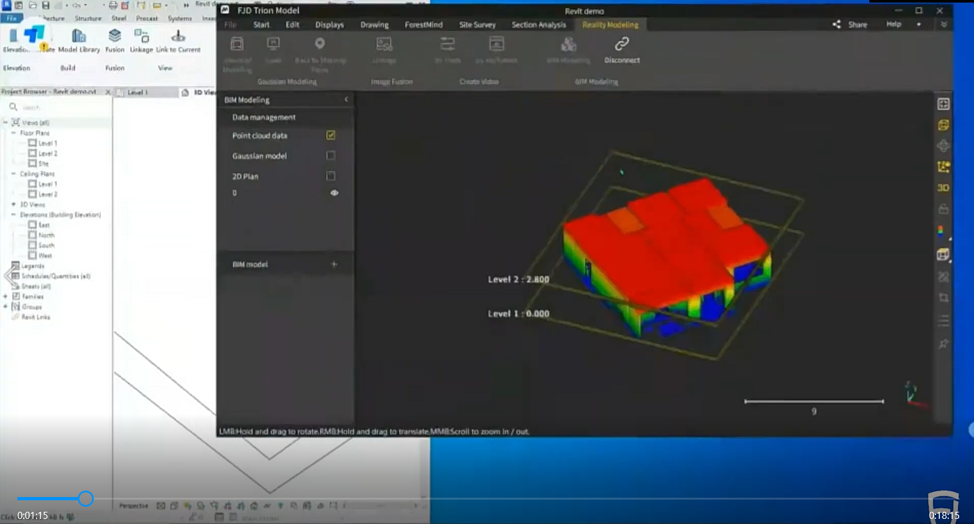974x524 pixels.
Task: Click the Link to Current icon in Revit
Action: click(178, 35)
